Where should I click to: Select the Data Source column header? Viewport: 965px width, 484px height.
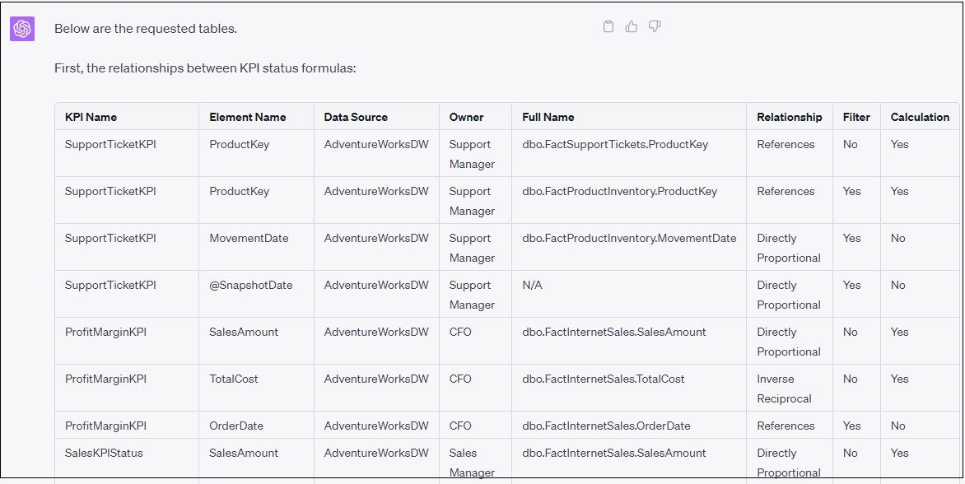(x=356, y=117)
